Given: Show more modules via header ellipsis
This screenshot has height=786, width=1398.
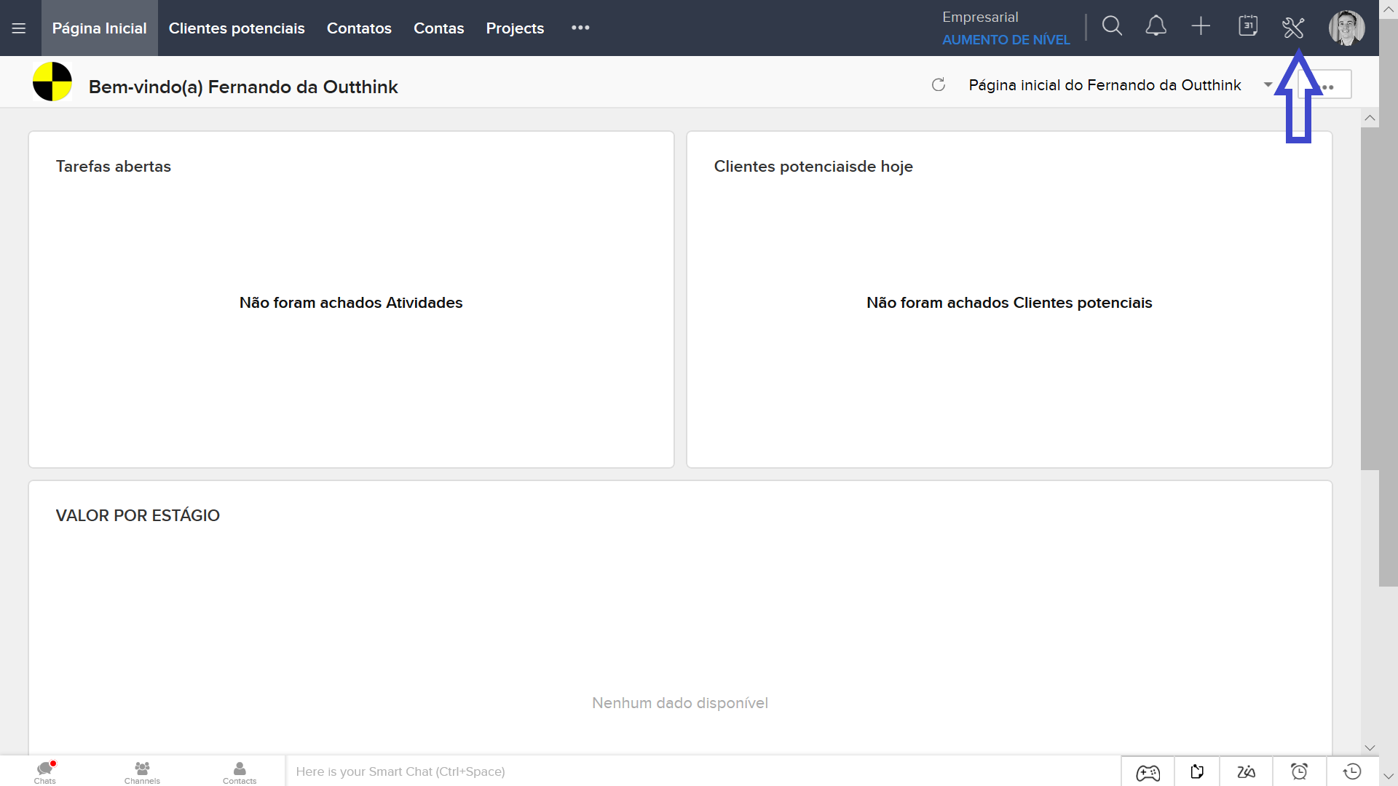Looking at the screenshot, I should 580,28.
